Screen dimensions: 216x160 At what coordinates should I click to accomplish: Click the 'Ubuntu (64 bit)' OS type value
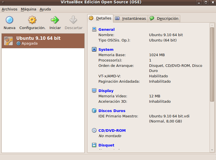coord(163,40)
